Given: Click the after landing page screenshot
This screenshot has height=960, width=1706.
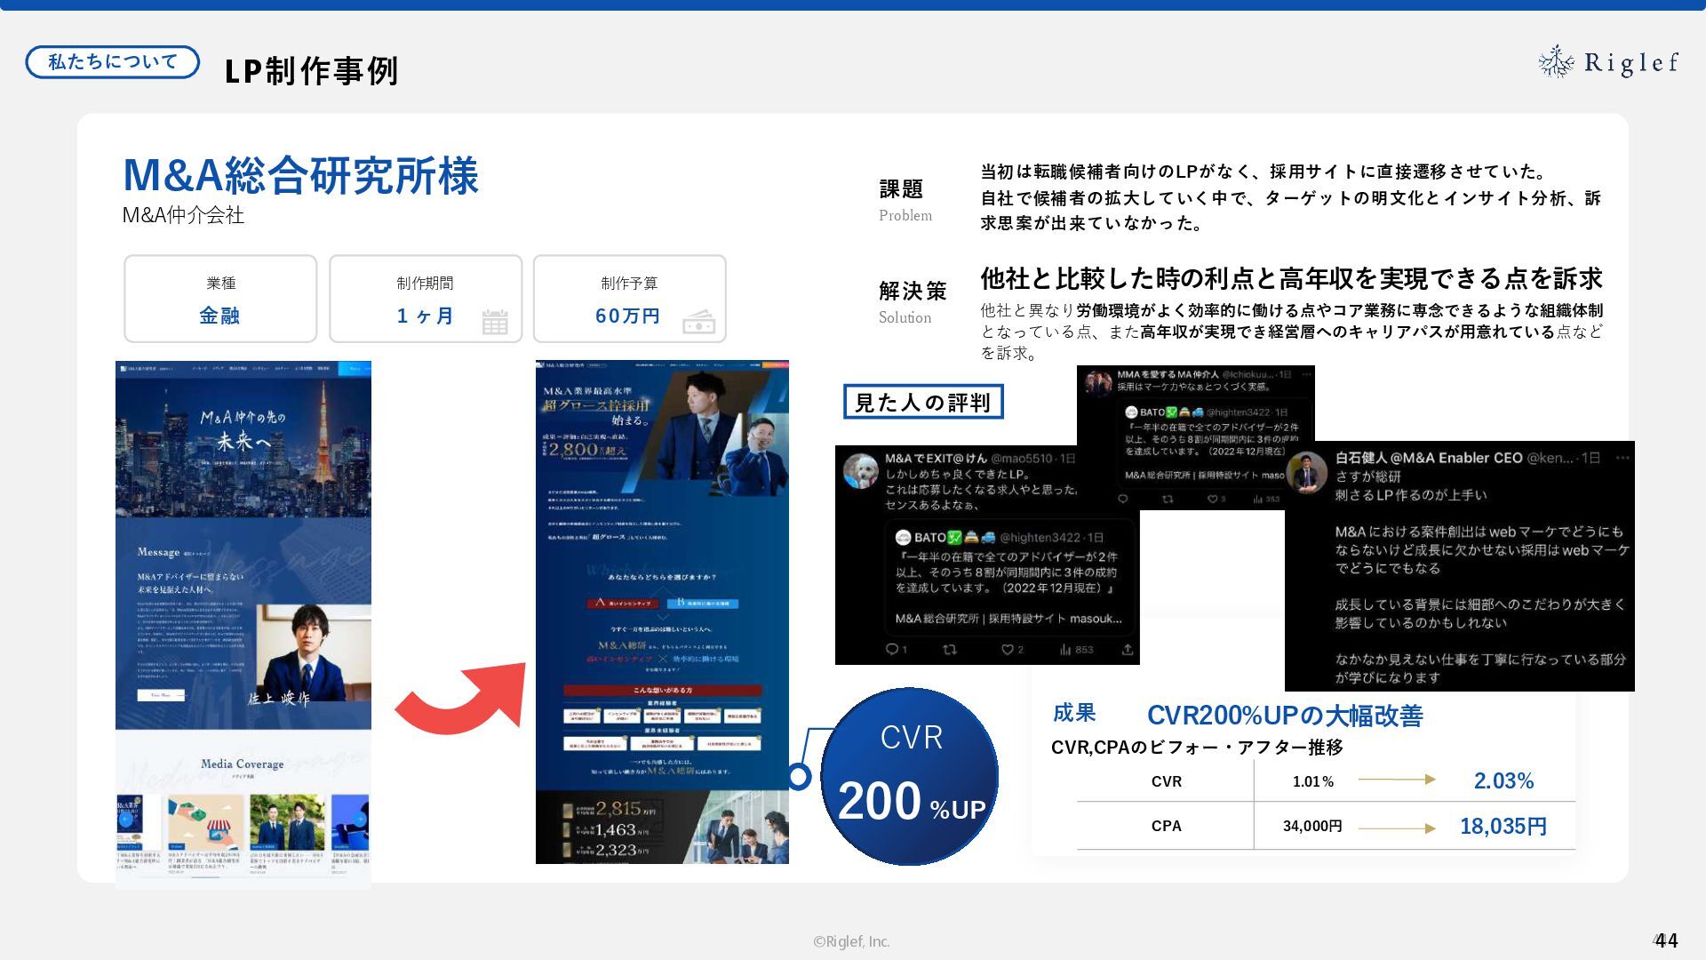Looking at the screenshot, I should tap(662, 612).
